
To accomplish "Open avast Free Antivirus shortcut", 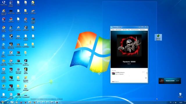I will 3,12.
